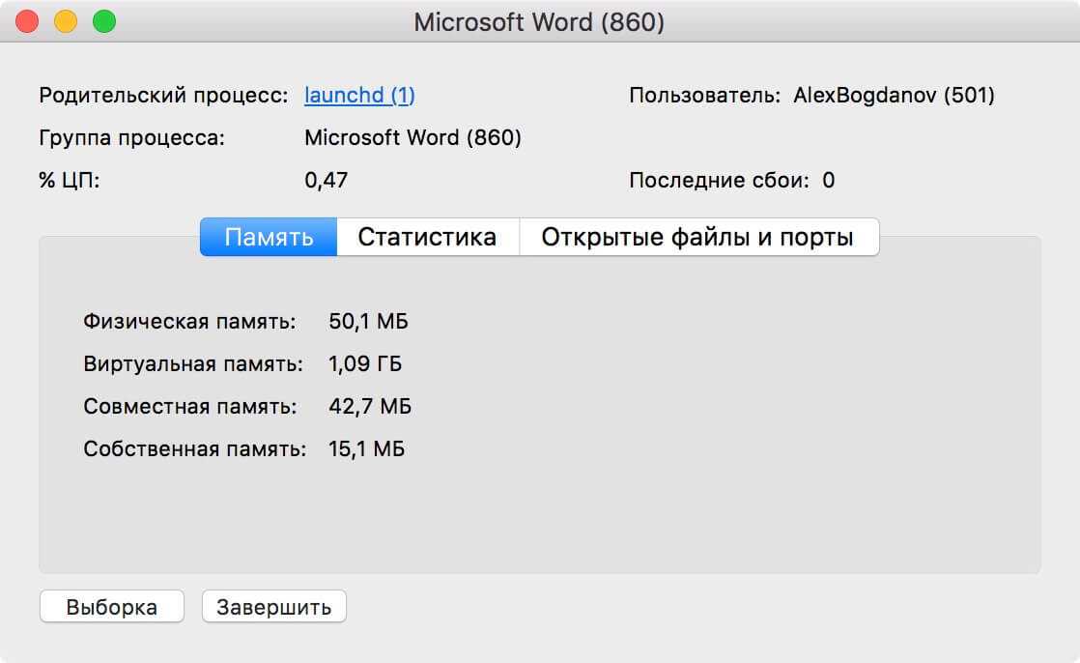This screenshot has width=1080, height=663.
Task: Click the Родительский процесс label
Action: coord(163,95)
